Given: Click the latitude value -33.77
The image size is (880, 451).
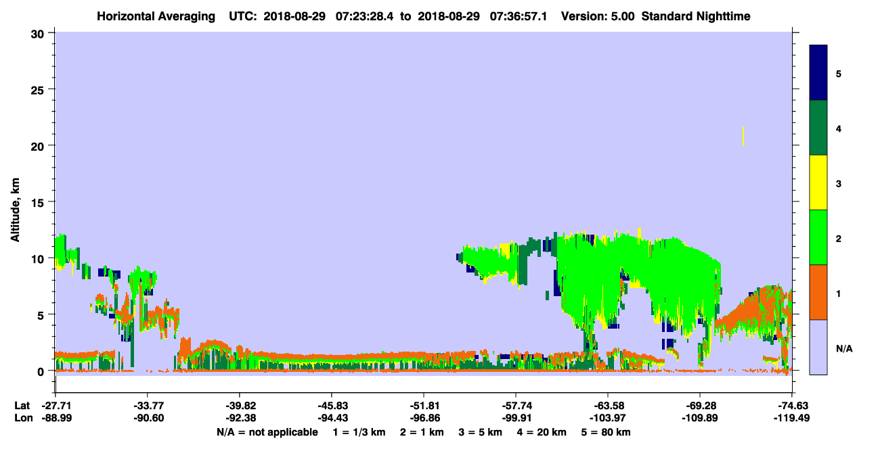Looking at the screenshot, I should tap(148, 406).
